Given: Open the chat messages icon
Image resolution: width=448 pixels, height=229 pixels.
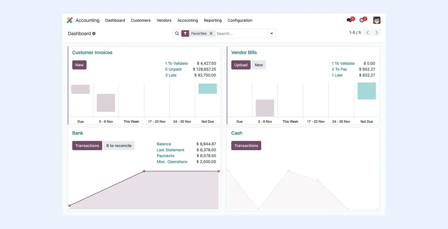Looking at the screenshot, I should [x=349, y=20].
